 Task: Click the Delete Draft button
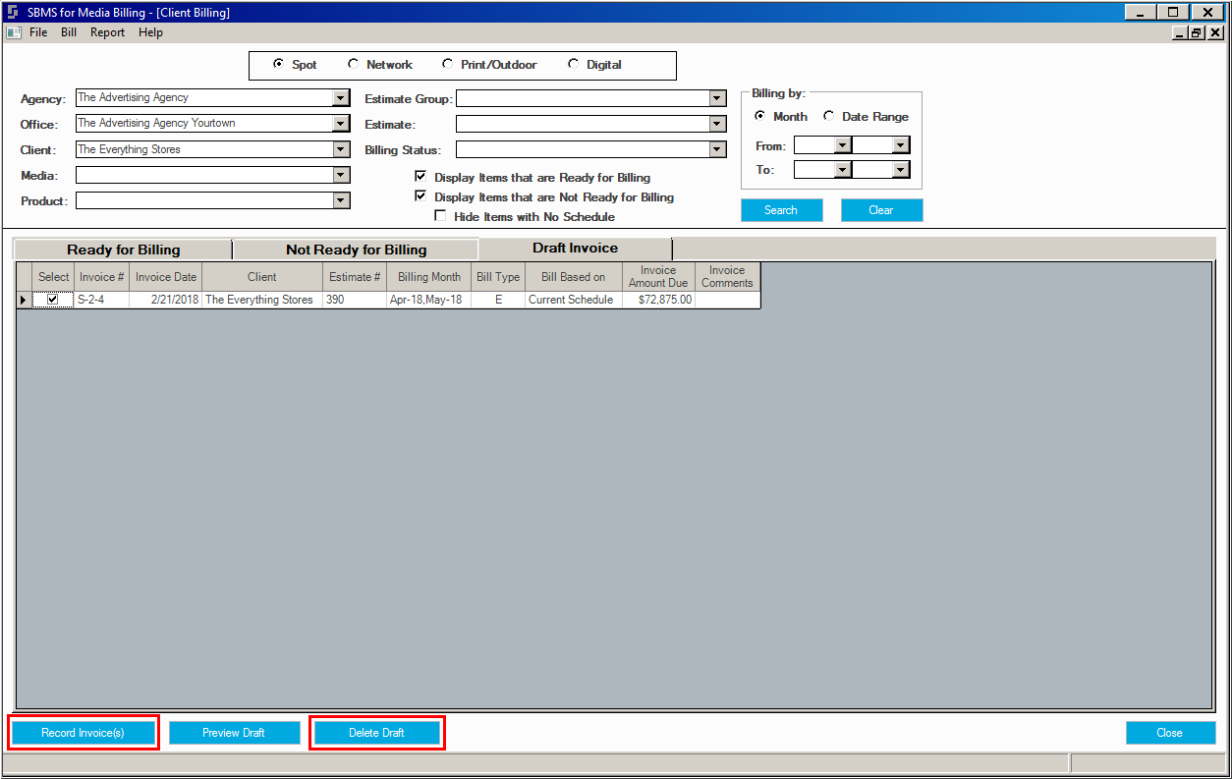[x=377, y=733]
